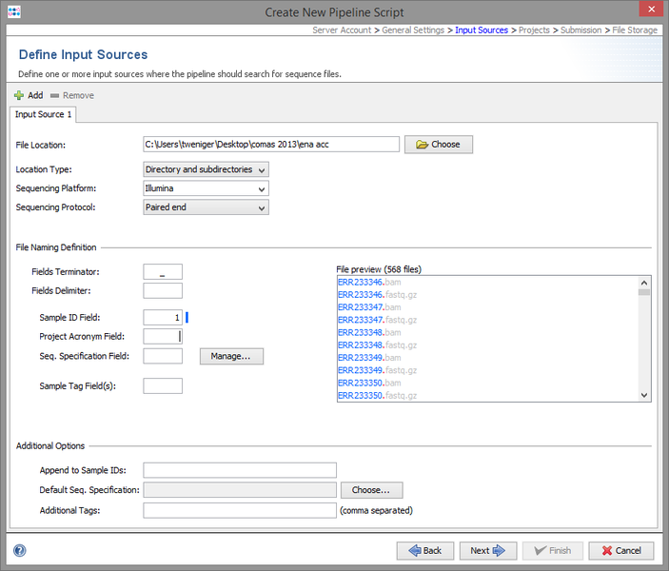Open Manage... for sequencing specifications
669x571 pixels.
[231, 356]
